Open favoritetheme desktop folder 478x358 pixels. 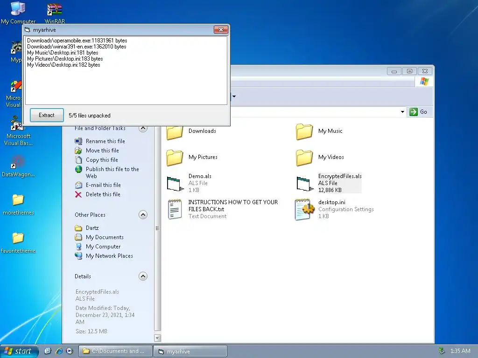(18, 243)
